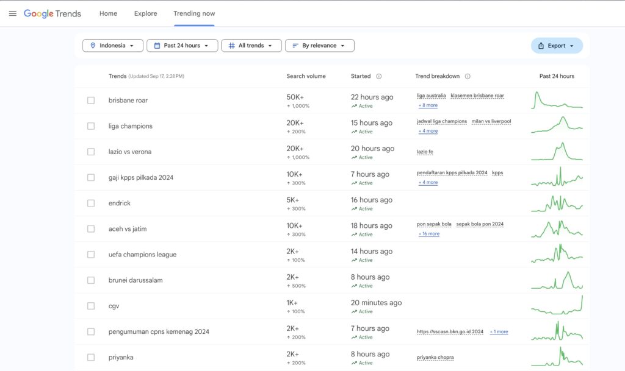Open the All trends category dropdown

pos(251,46)
